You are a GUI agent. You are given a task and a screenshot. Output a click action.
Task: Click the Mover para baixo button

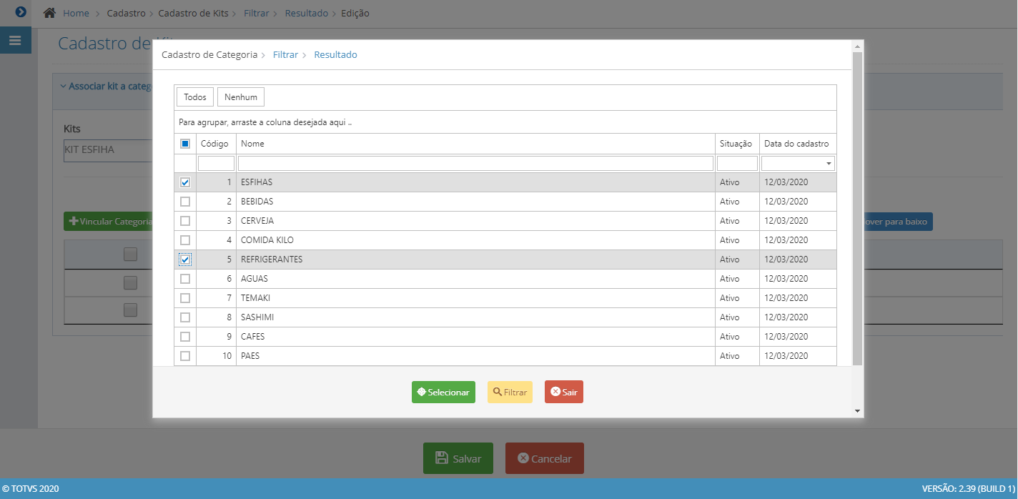point(898,222)
